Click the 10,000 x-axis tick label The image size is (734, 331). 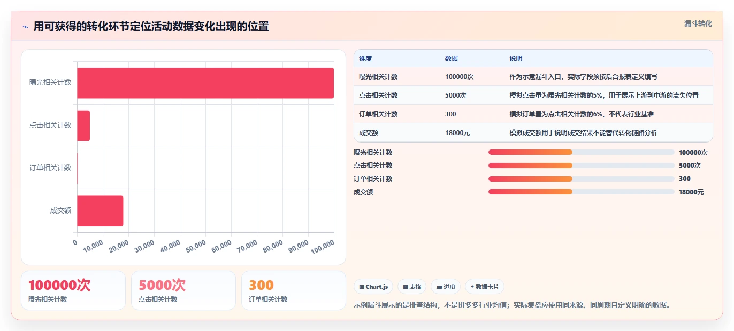pyautogui.click(x=93, y=246)
